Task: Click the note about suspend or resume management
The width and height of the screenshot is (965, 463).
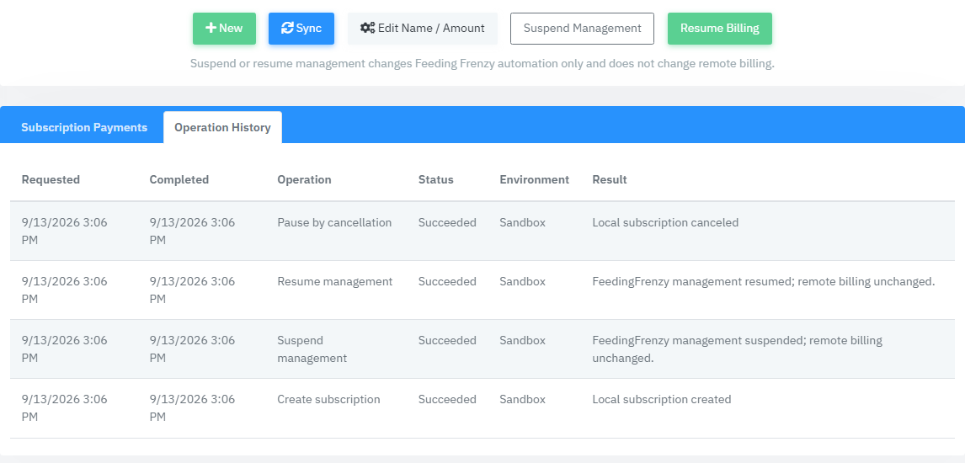Action: 482,64
